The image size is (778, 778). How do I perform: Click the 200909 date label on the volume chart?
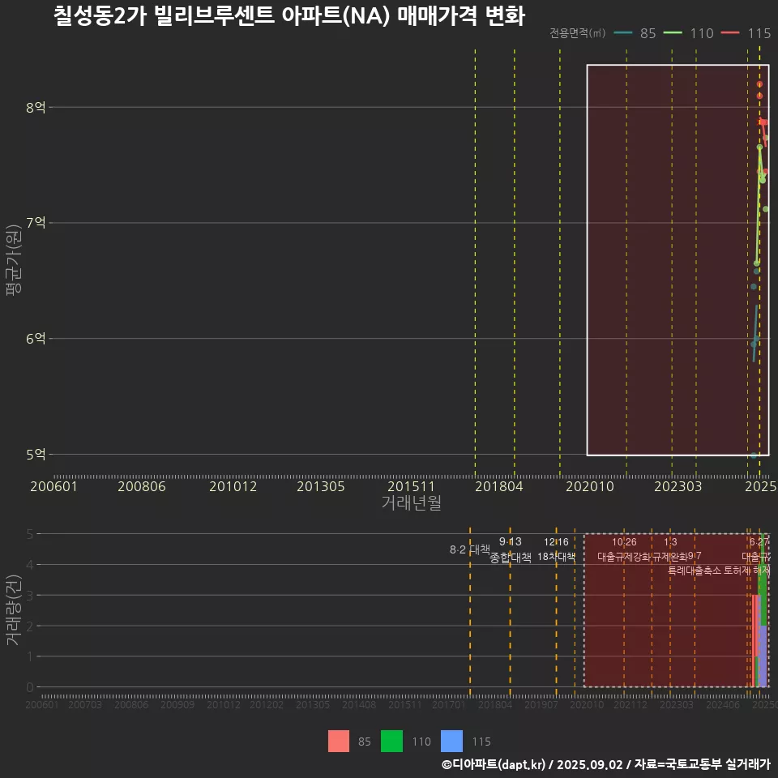(x=177, y=704)
